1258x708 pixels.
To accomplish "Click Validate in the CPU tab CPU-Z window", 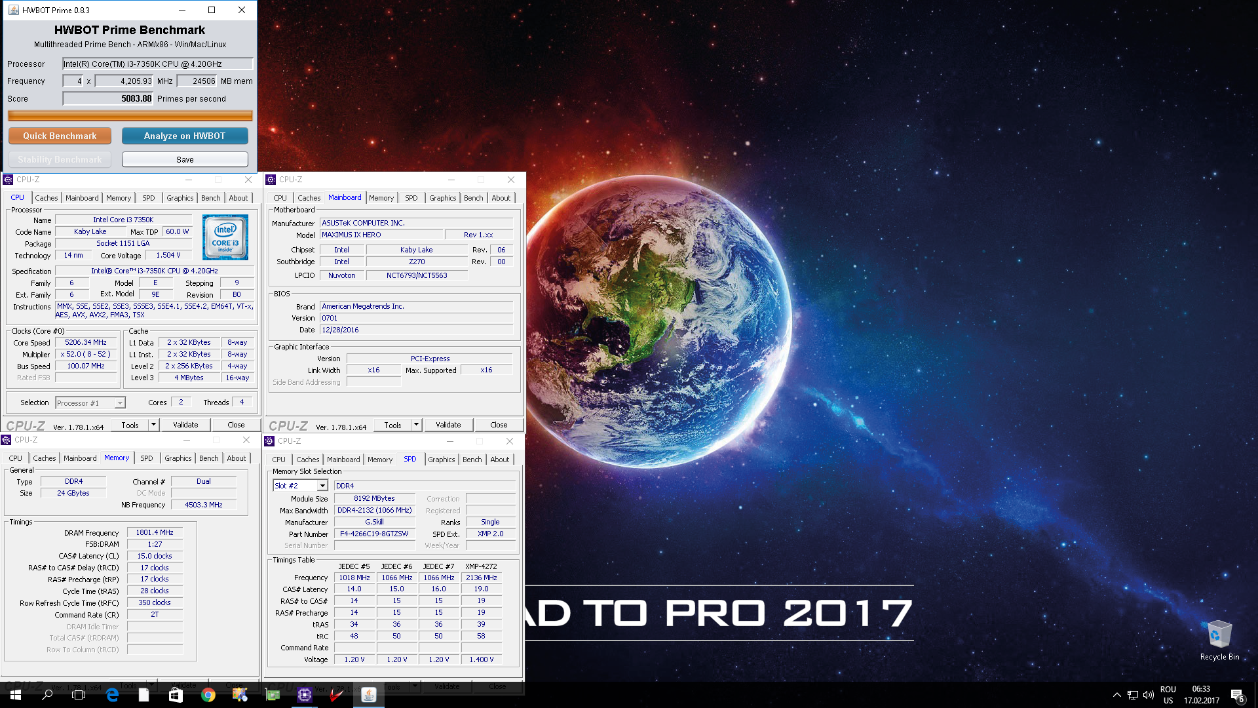I will point(185,425).
